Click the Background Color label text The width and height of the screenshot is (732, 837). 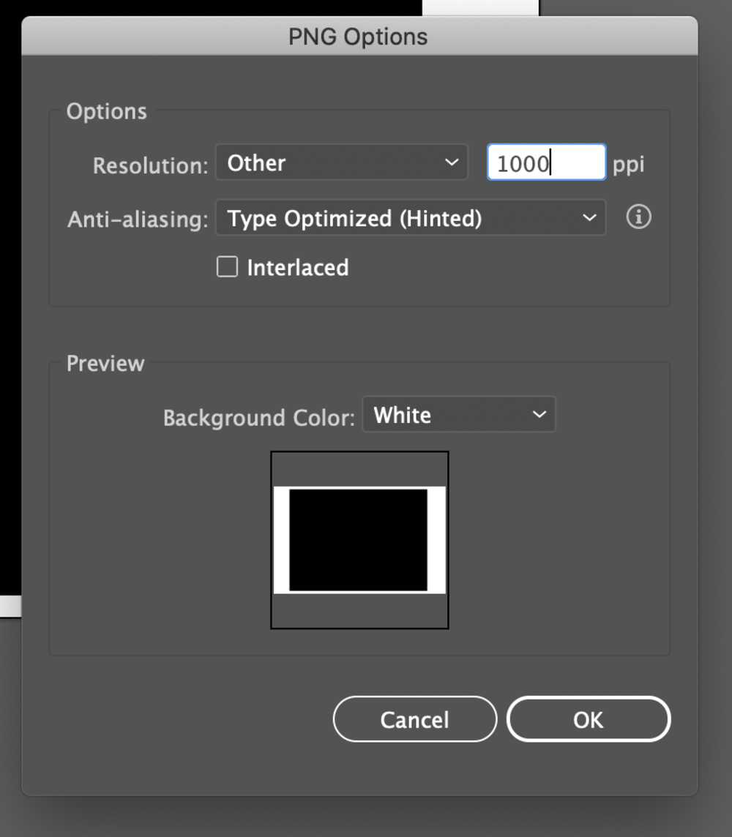tap(259, 418)
